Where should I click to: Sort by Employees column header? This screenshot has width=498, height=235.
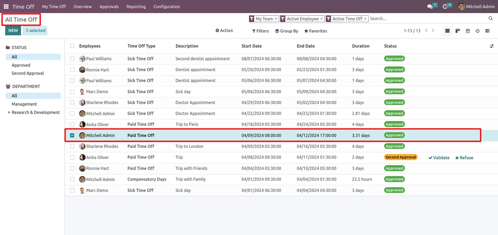(x=90, y=46)
